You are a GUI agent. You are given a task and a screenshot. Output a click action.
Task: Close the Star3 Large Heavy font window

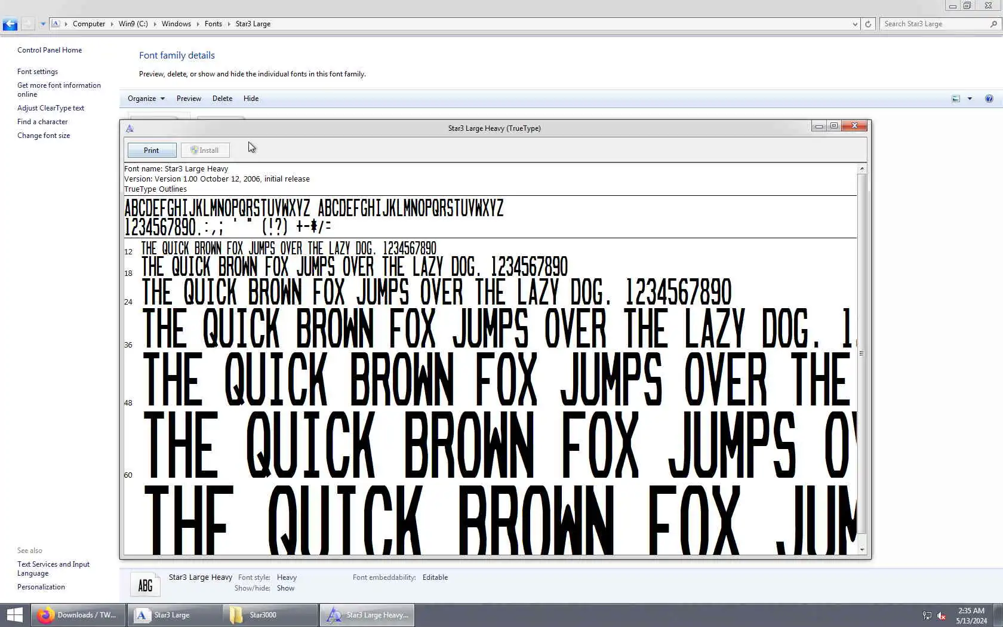click(854, 125)
